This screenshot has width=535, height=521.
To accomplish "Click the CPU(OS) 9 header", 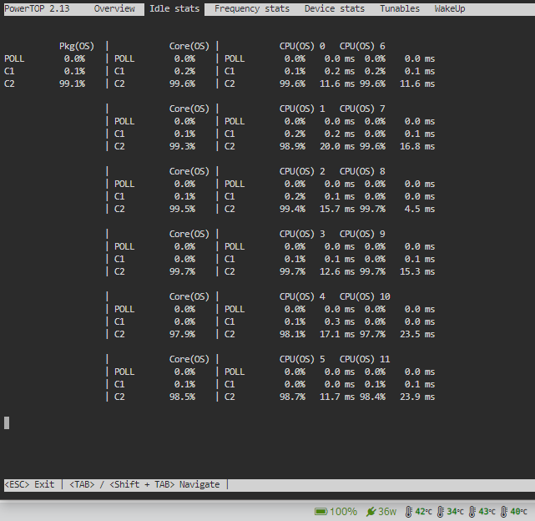I will click(362, 234).
